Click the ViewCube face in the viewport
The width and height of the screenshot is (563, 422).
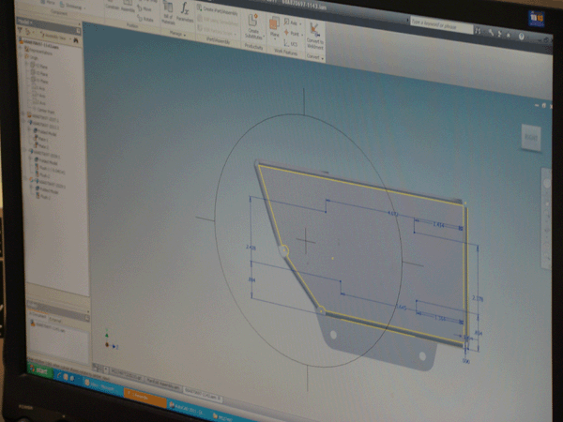tap(530, 137)
